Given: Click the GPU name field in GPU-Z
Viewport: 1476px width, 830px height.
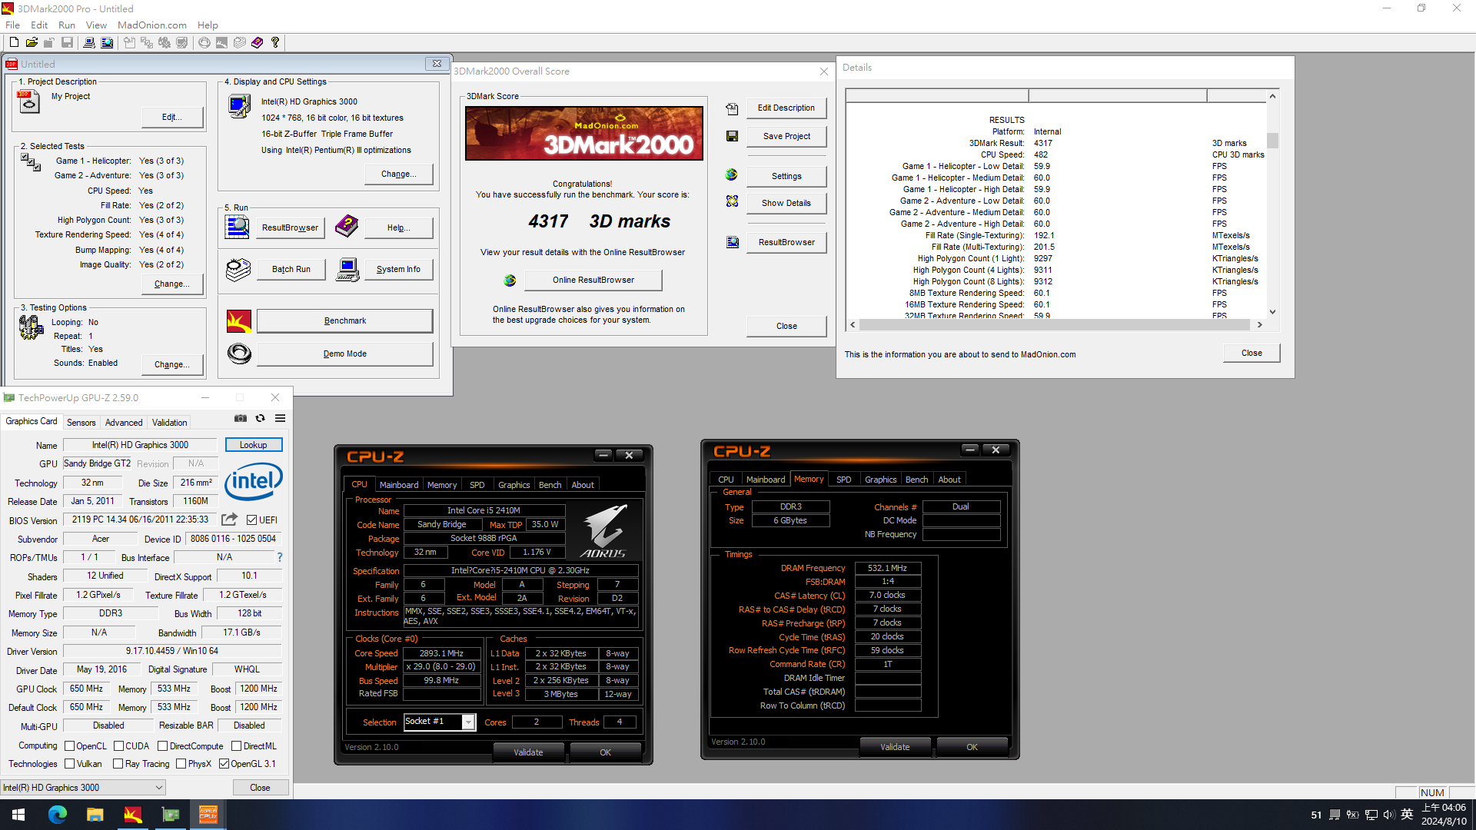Looking at the screenshot, I should pos(140,445).
